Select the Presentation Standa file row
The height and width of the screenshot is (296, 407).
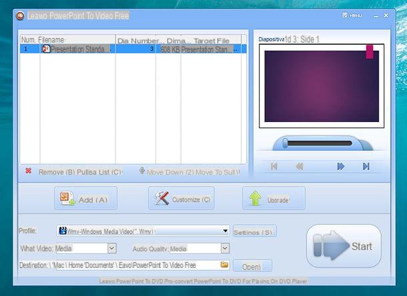point(133,49)
